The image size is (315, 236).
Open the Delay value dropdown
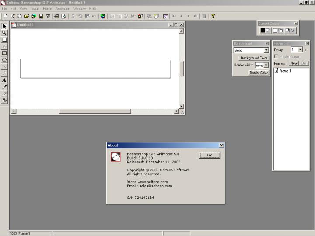300,50
